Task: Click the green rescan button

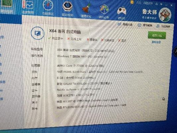Action: [x=157, y=36]
